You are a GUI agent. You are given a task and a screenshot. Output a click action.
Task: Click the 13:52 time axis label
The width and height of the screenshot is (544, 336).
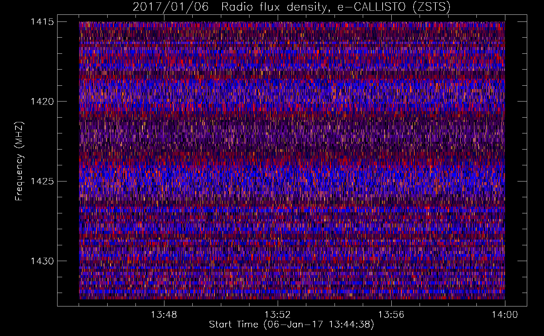[x=277, y=315]
